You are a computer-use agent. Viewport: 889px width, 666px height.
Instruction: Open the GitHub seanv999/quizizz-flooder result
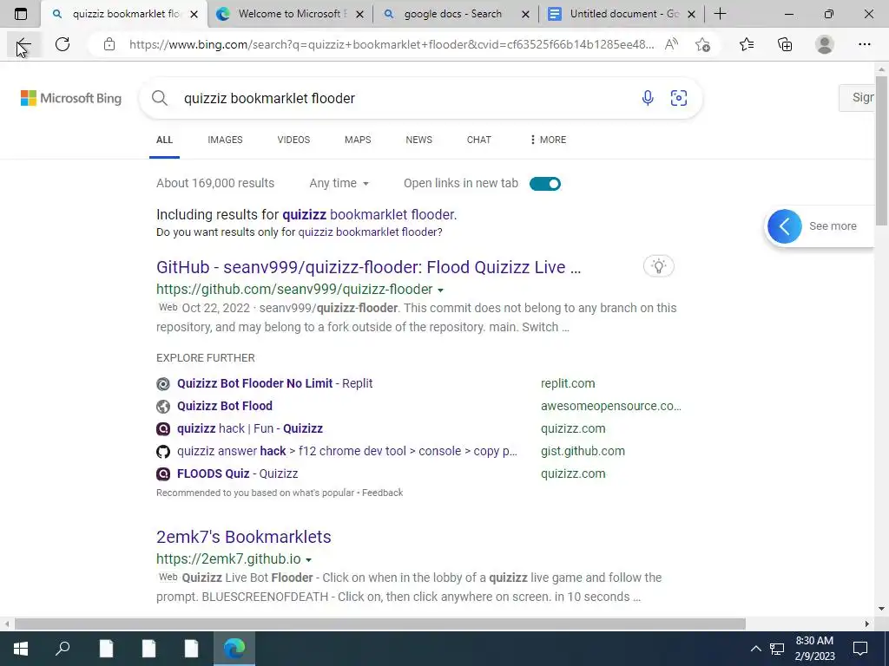tap(368, 267)
